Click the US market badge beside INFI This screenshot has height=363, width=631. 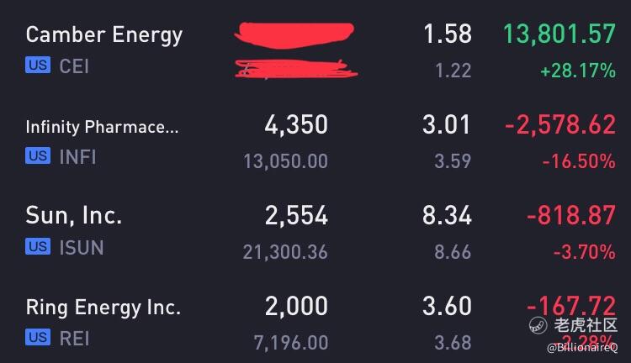[x=38, y=155]
